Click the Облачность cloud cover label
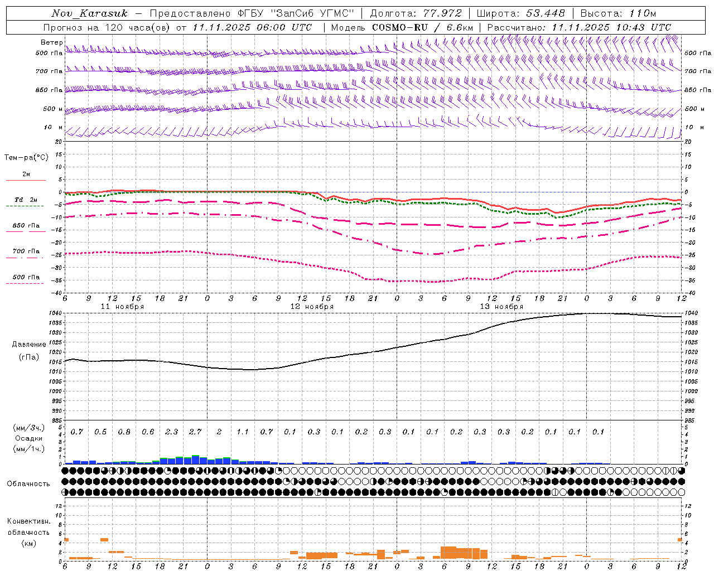Image resolution: width=714 pixels, height=571 pixels. 28,484
